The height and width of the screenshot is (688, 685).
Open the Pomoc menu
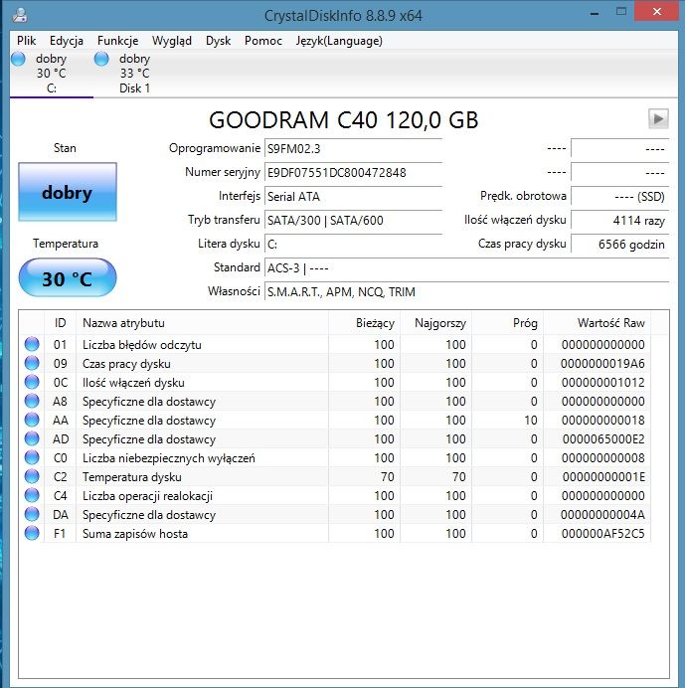263,41
